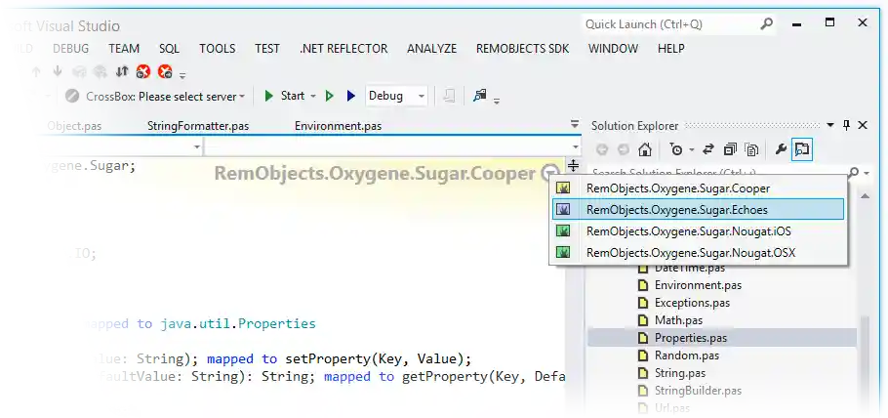Image resolution: width=888 pixels, height=418 pixels.
Task: Click the CrossBox no-server circle icon
Action: (72, 96)
